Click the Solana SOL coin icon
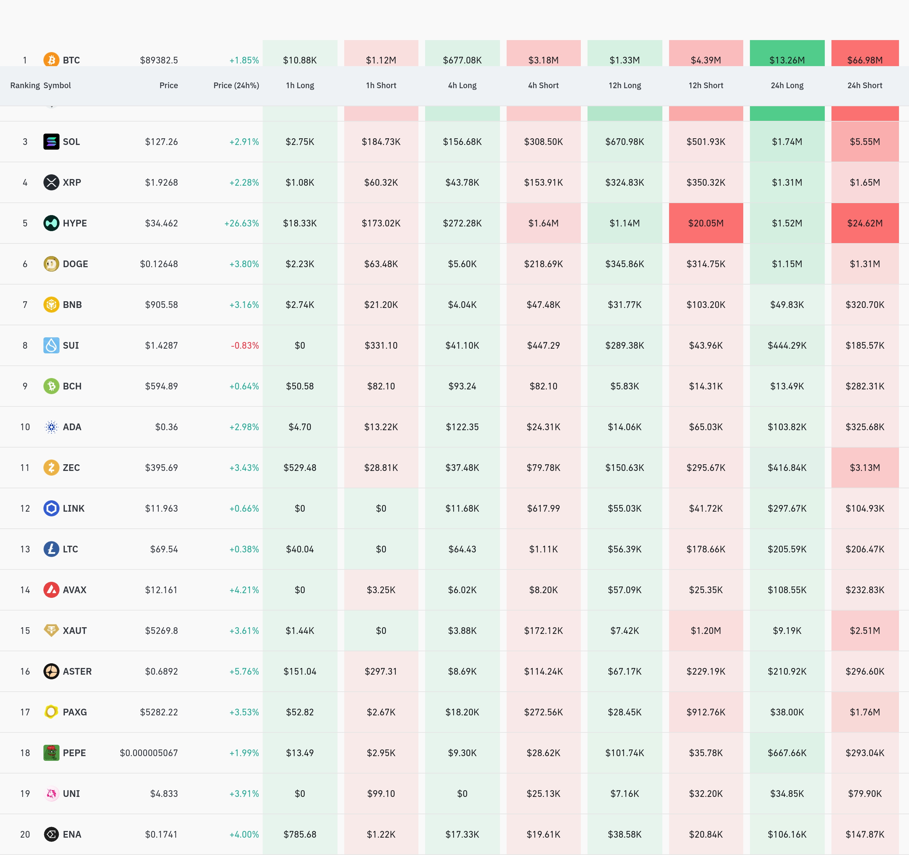 (51, 142)
